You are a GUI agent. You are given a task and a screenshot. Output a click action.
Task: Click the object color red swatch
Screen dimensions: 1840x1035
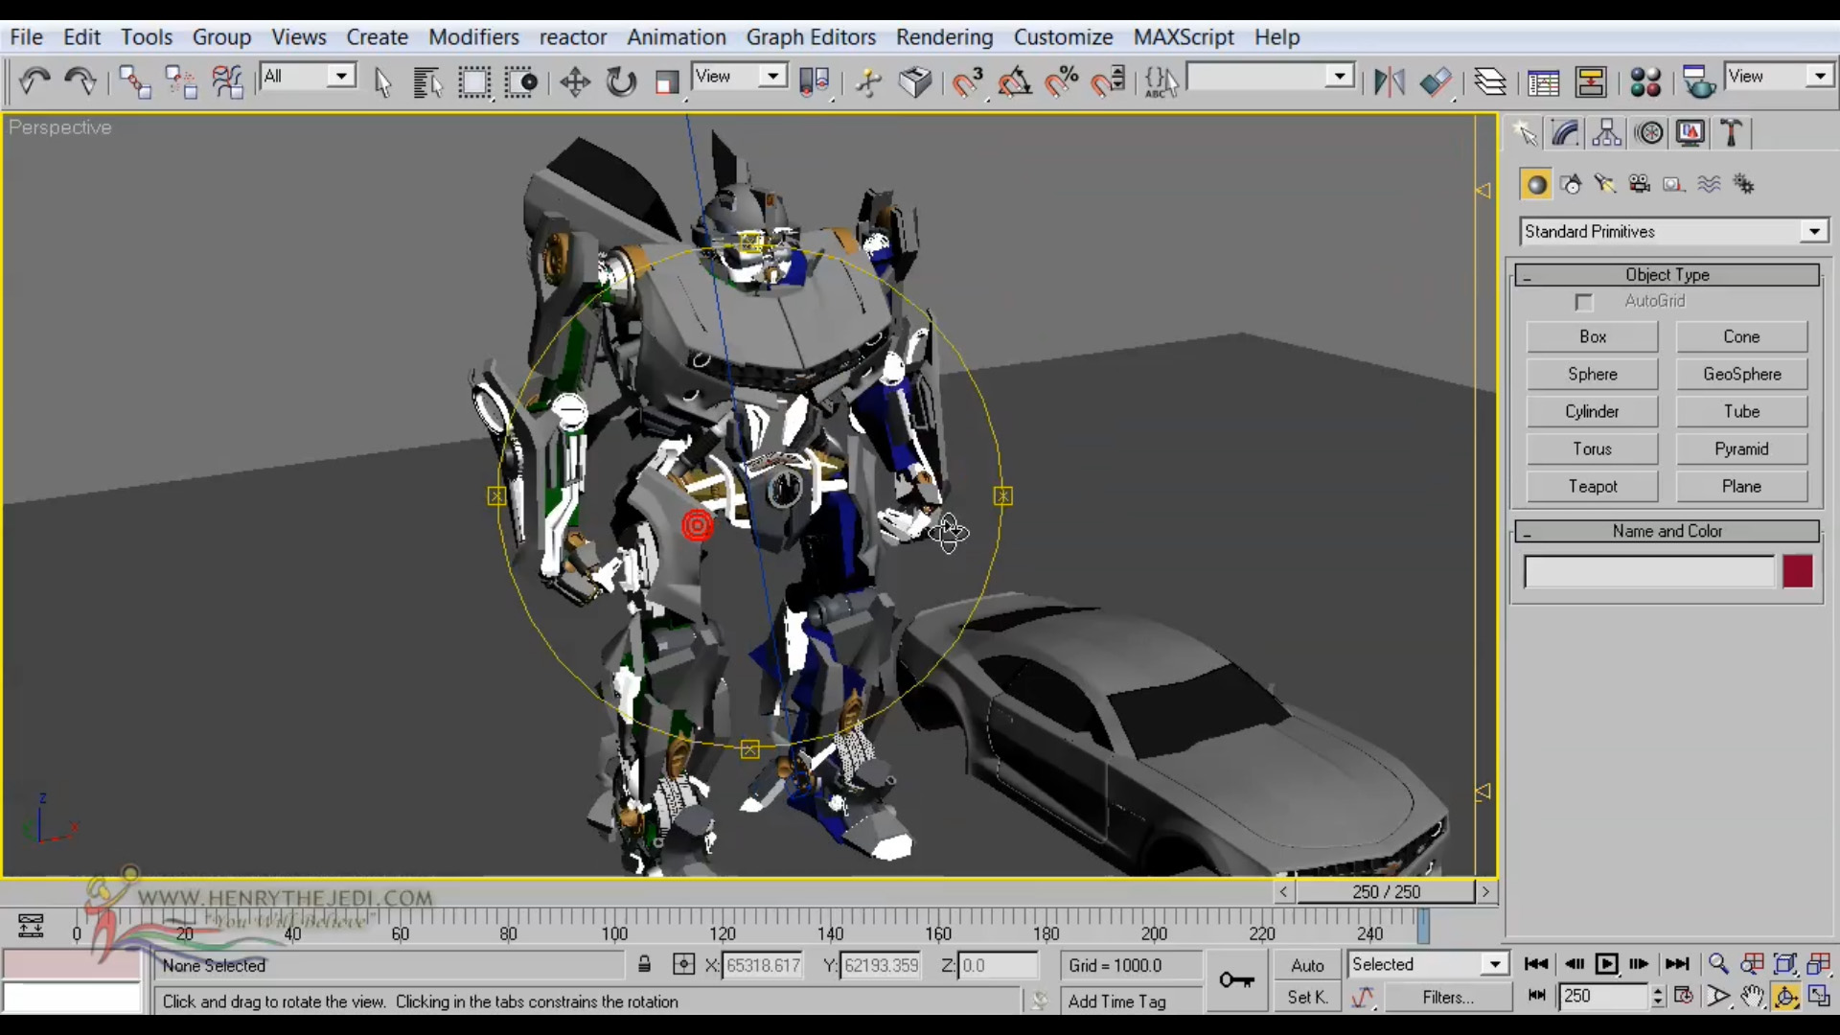tap(1798, 572)
